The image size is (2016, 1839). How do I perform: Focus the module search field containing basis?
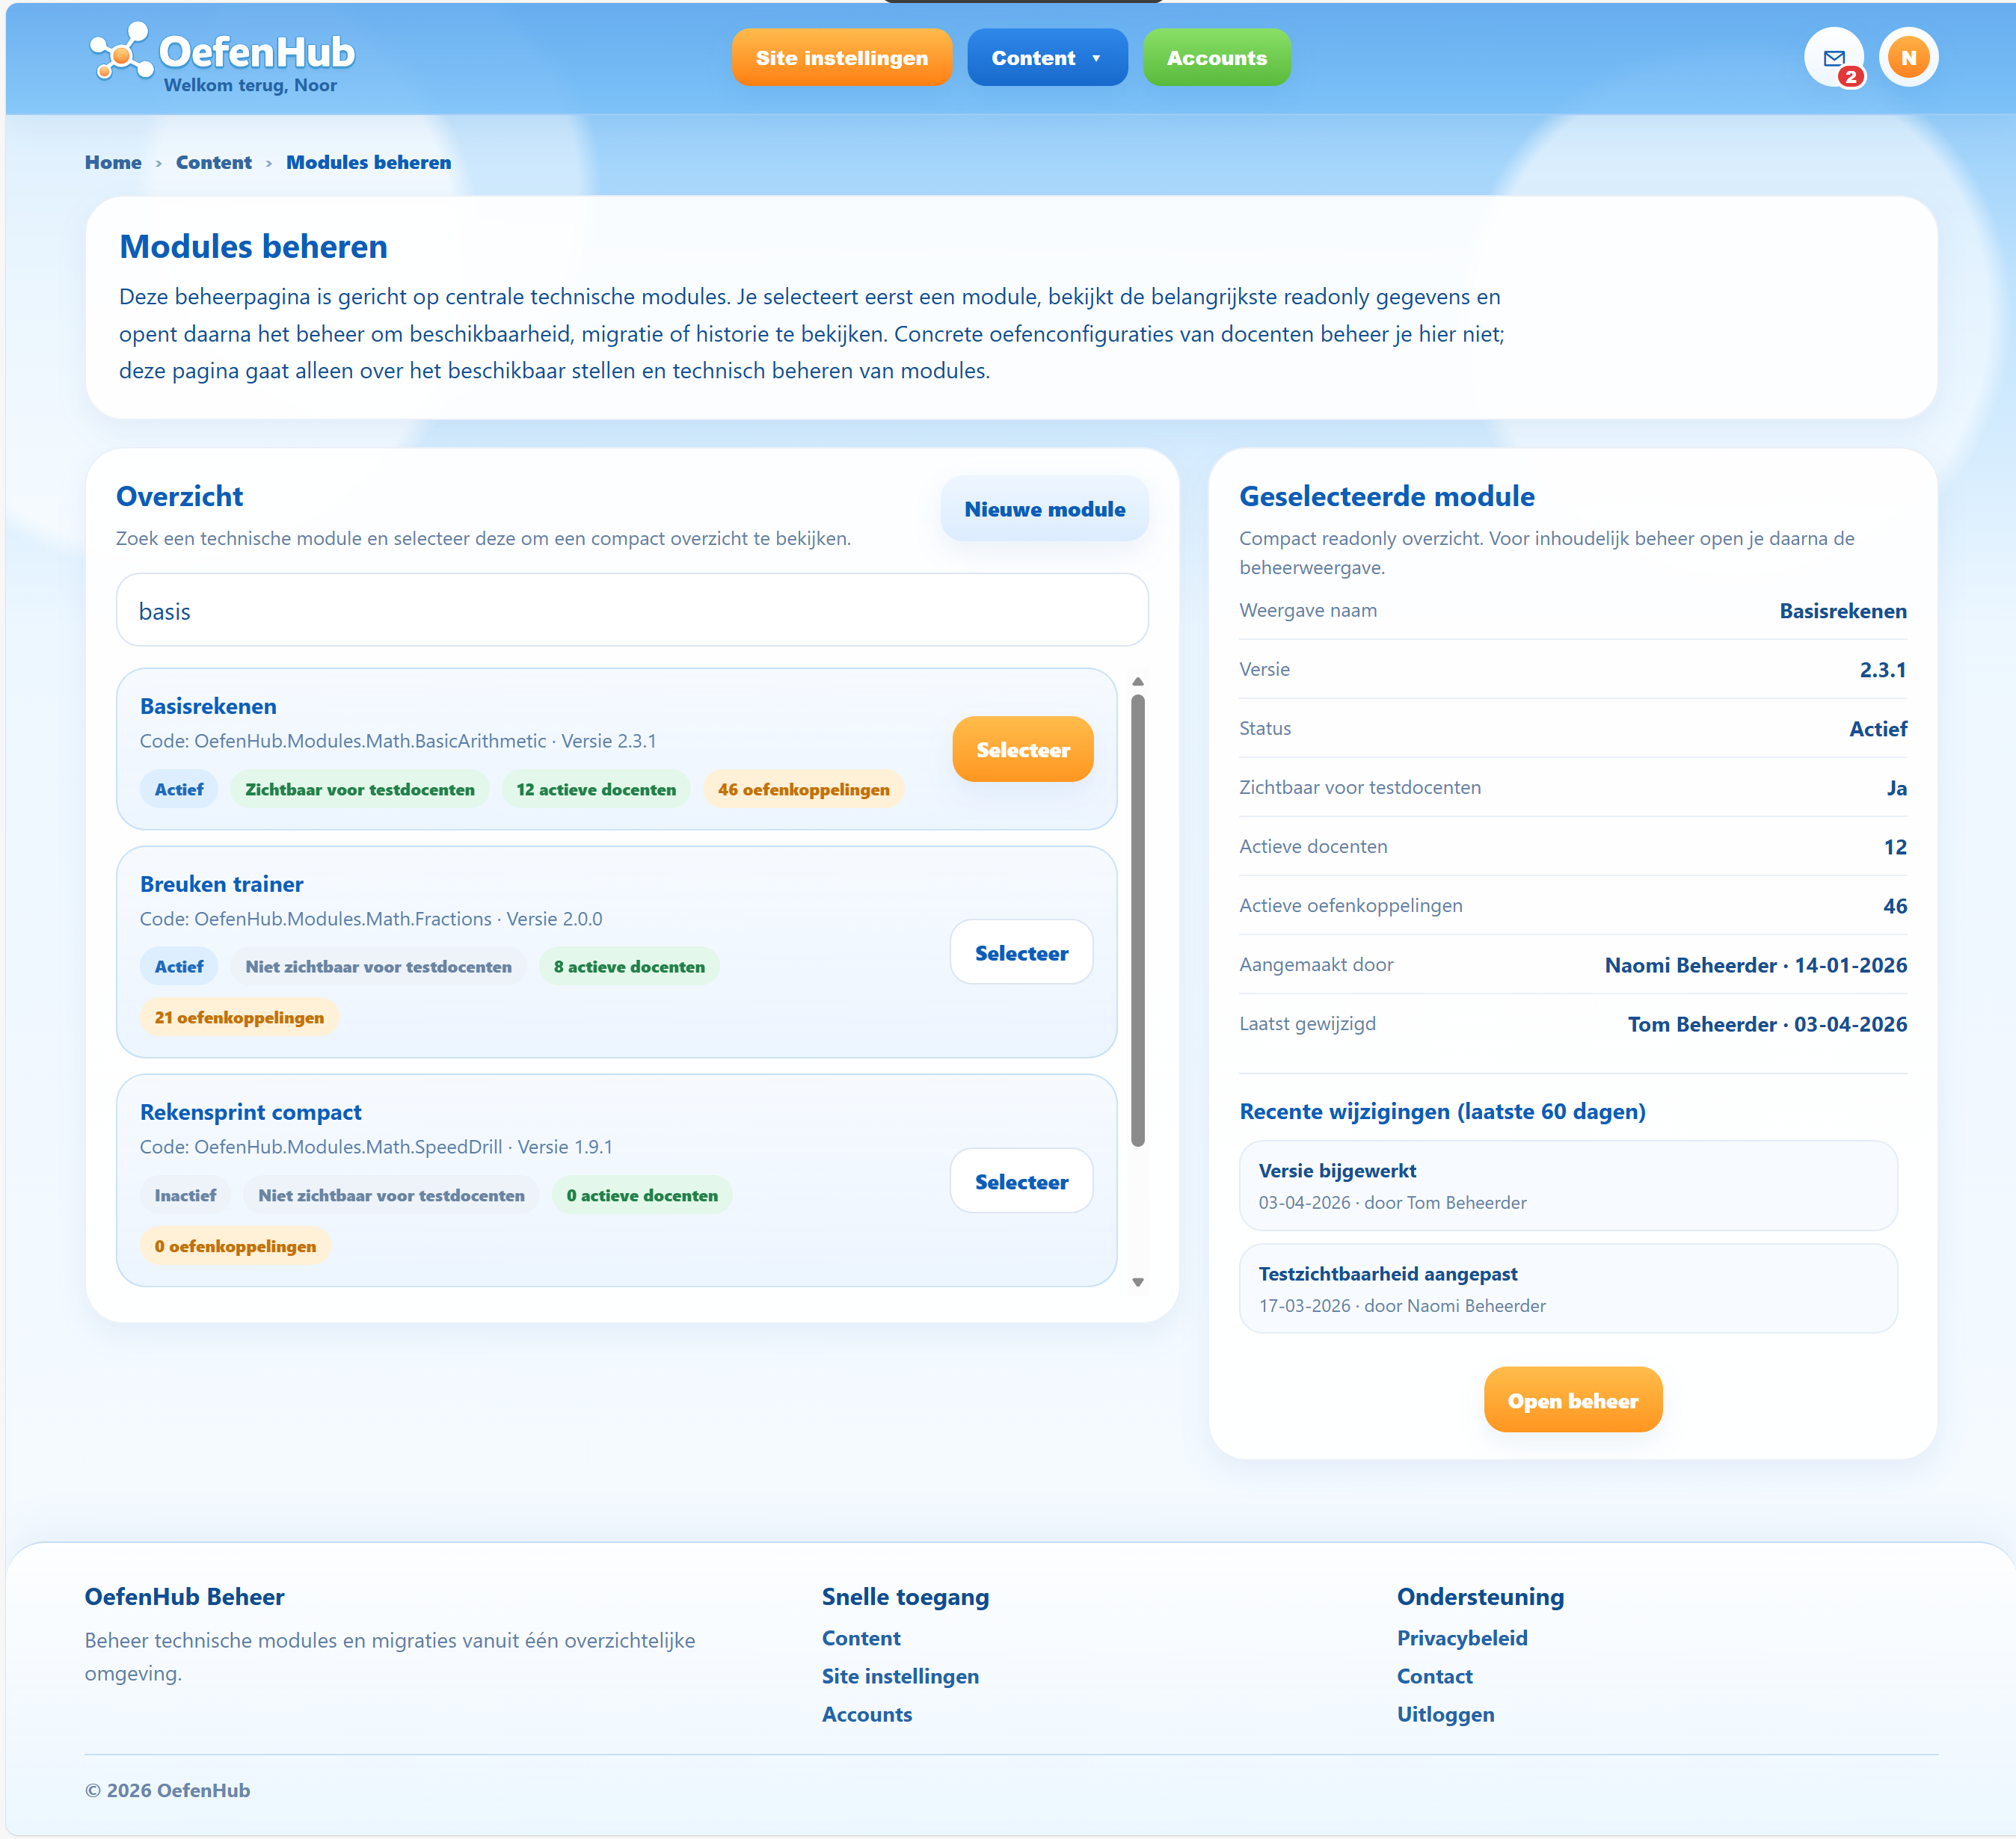[632, 611]
